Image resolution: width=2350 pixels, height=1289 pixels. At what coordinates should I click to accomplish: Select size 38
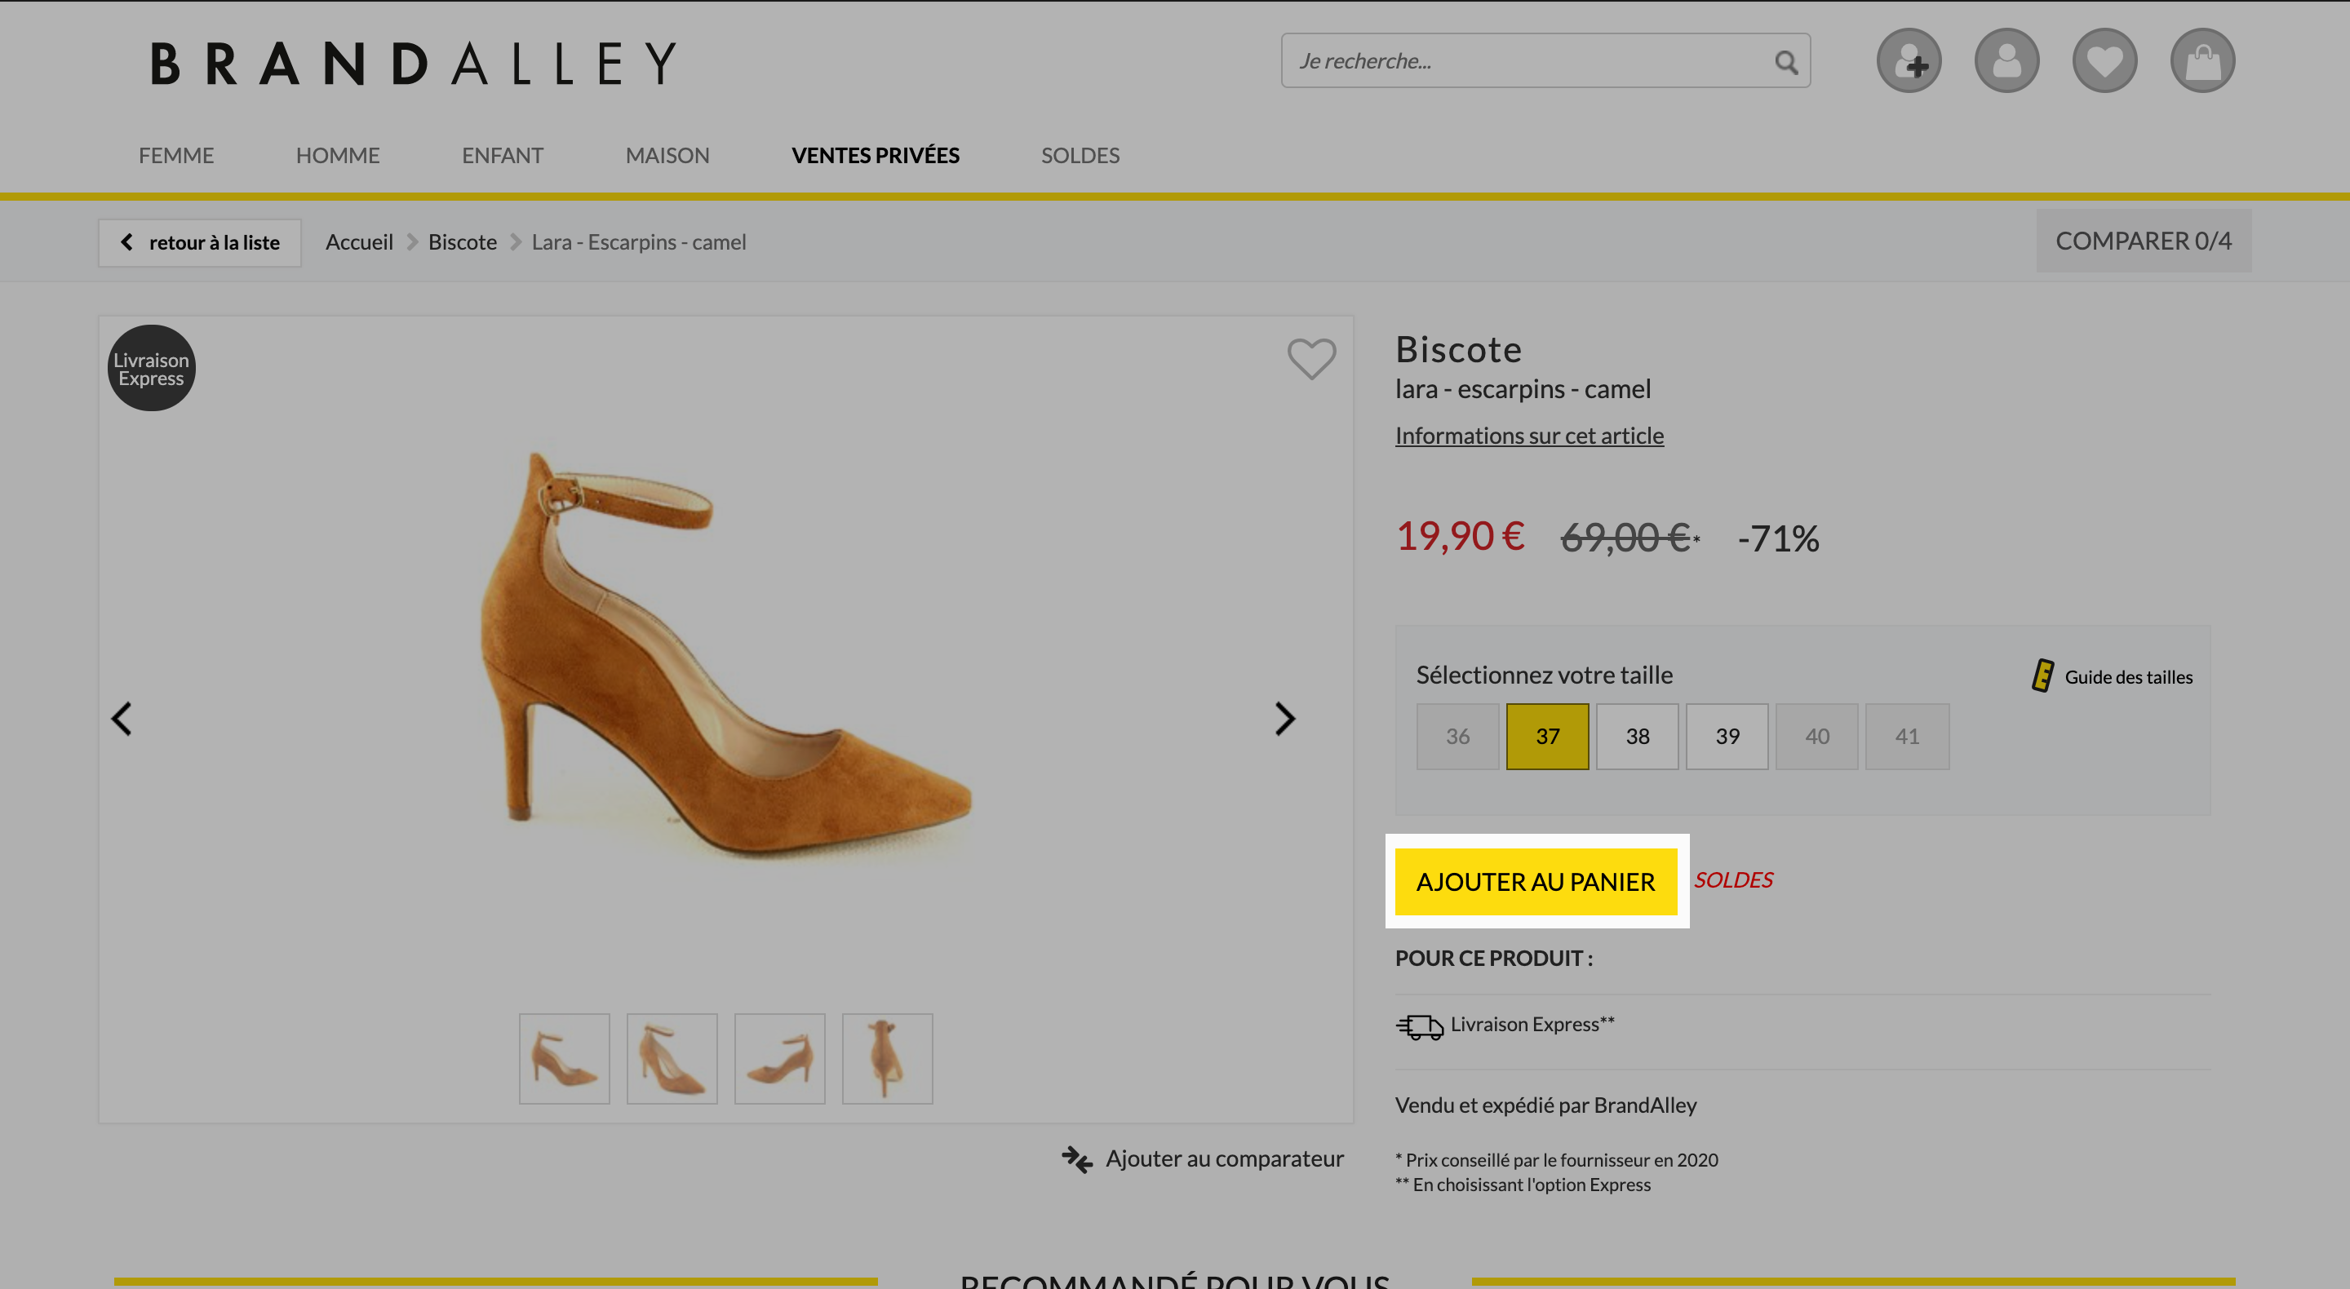(1637, 736)
